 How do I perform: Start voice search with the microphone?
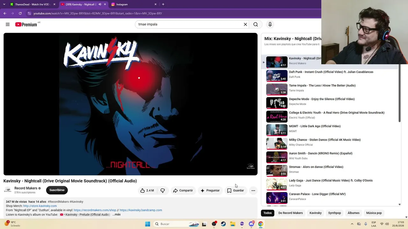point(270,24)
